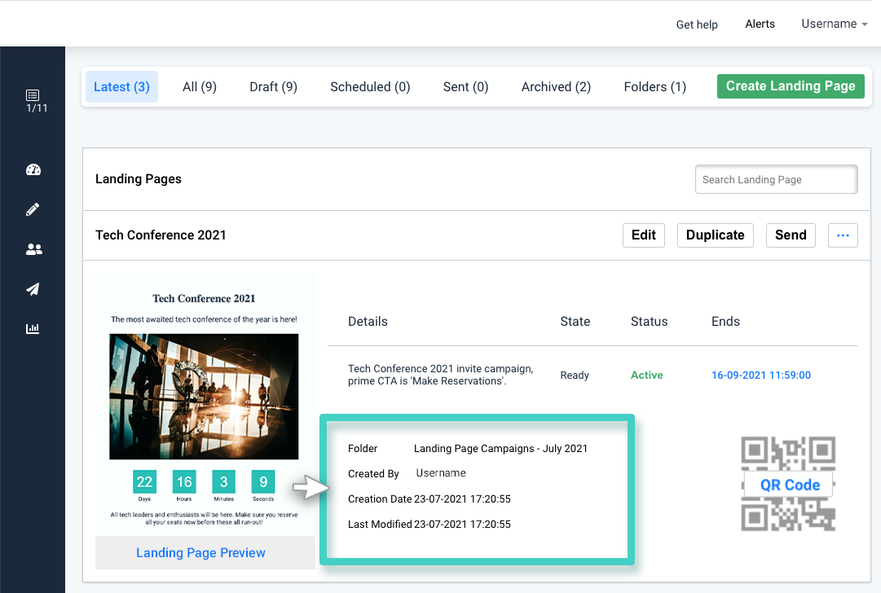Screen dimensions: 881x593
Task: Click the Last Modified value 23-07-2021 17:20:55
Action: tap(462, 525)
